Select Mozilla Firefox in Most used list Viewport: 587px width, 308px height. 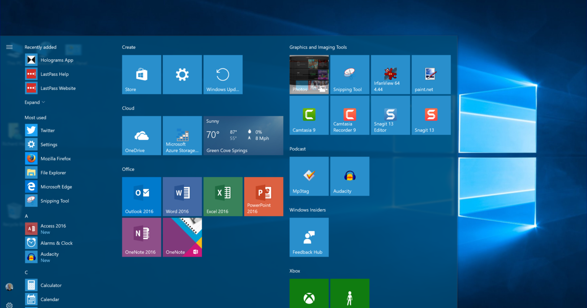pos(55,159)
